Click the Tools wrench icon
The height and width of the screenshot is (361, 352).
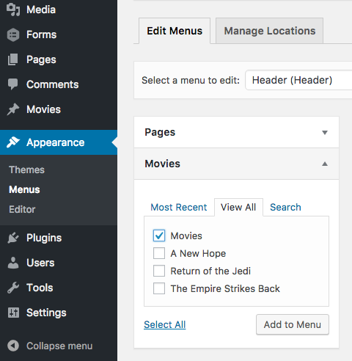(13, 288)
